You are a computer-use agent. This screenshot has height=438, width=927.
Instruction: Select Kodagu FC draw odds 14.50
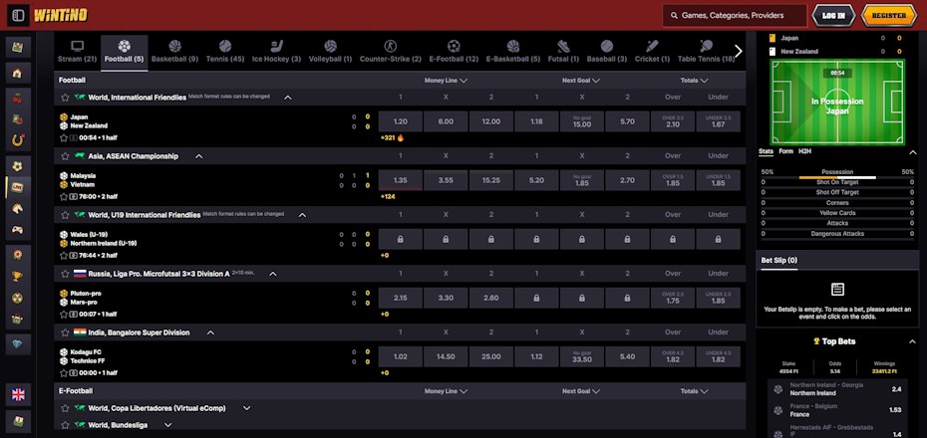pyautogui.click(x=446, y=357)
